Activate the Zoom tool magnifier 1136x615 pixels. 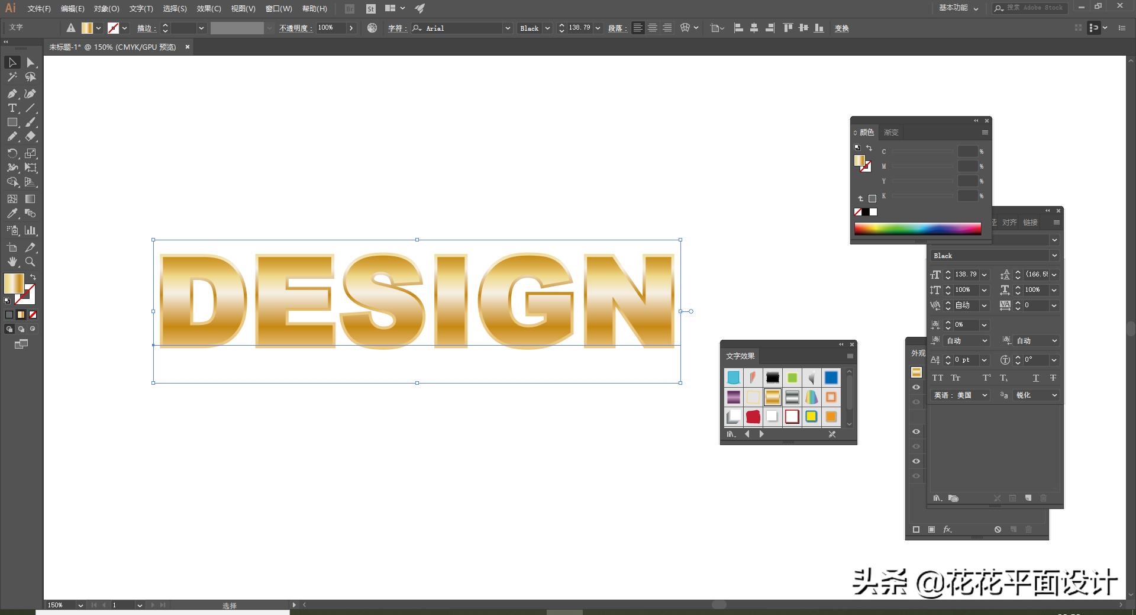pos(30,262)
